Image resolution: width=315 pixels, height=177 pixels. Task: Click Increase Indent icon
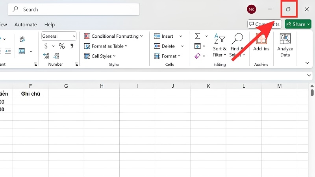(8, 52)
